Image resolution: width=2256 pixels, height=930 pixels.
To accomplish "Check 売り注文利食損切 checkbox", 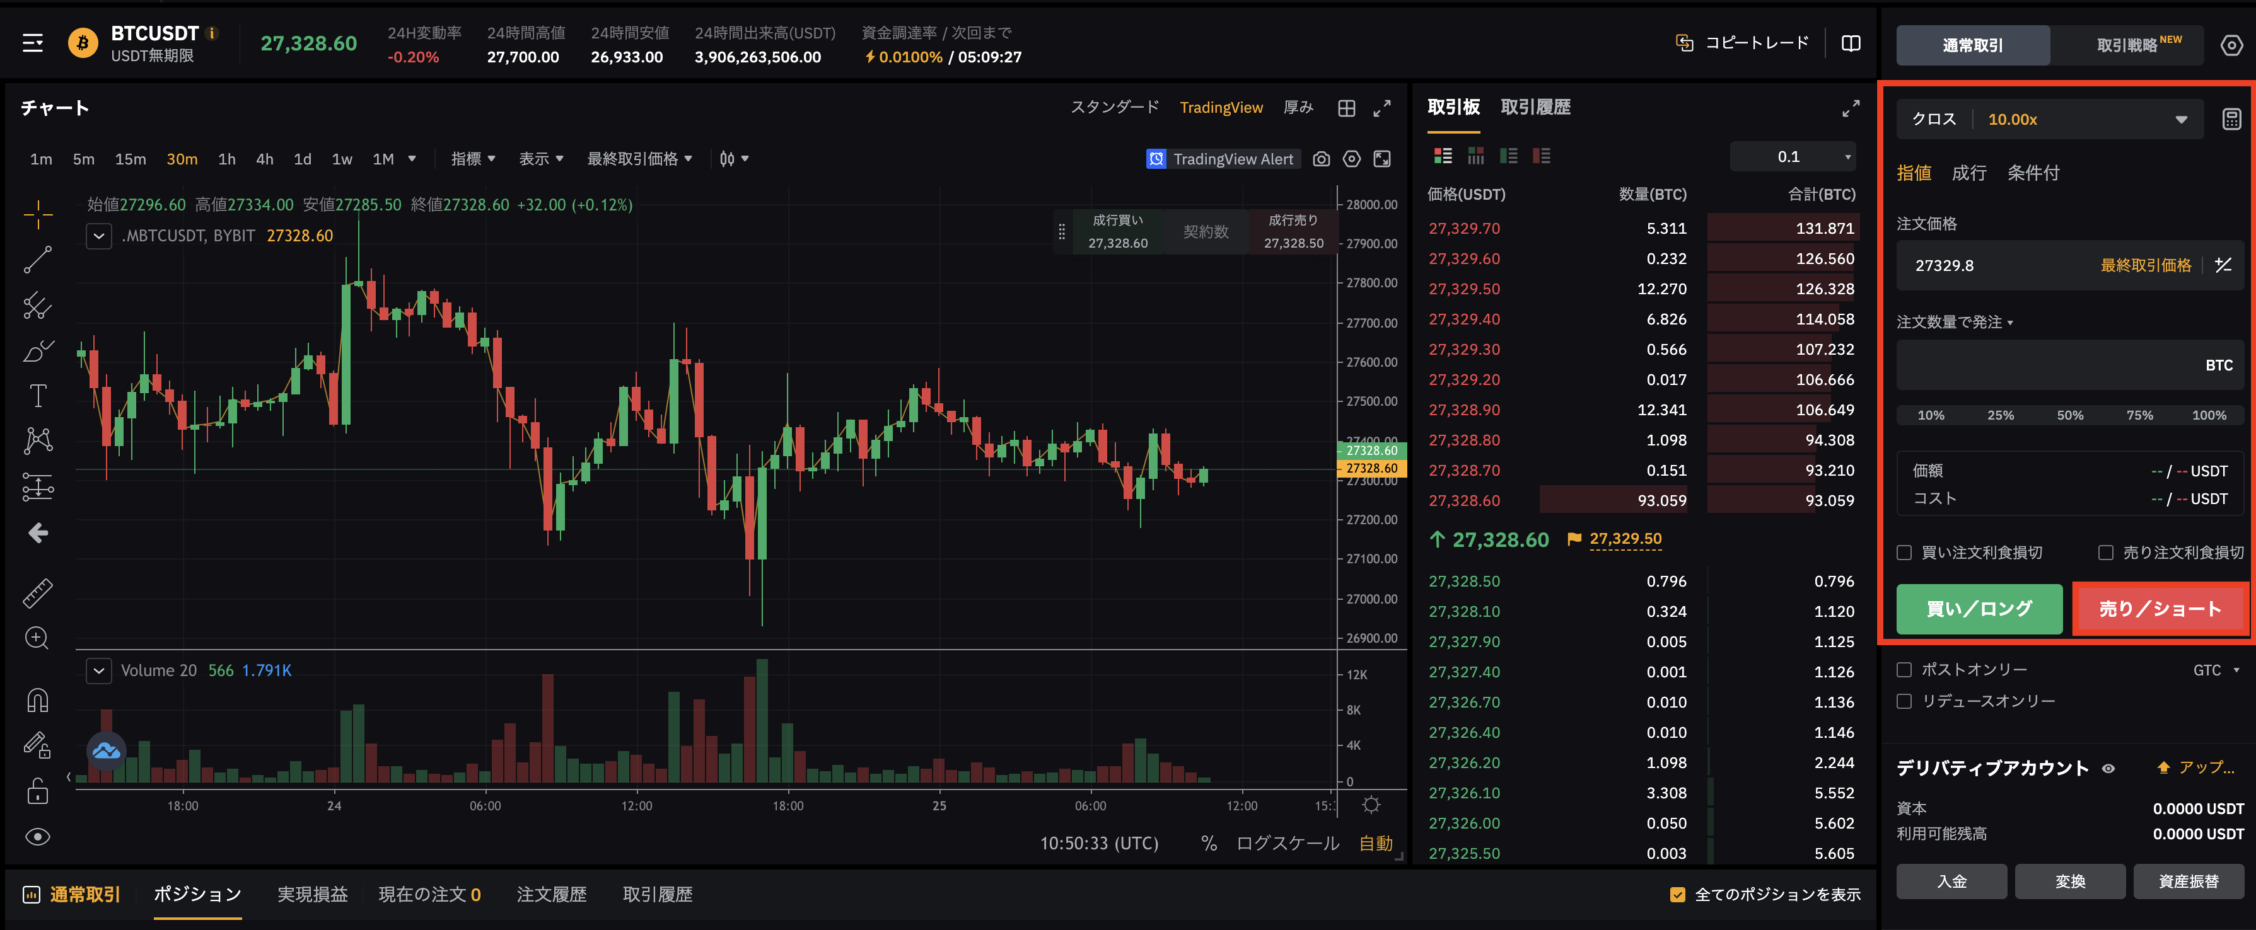I will tap(2105, 553).
